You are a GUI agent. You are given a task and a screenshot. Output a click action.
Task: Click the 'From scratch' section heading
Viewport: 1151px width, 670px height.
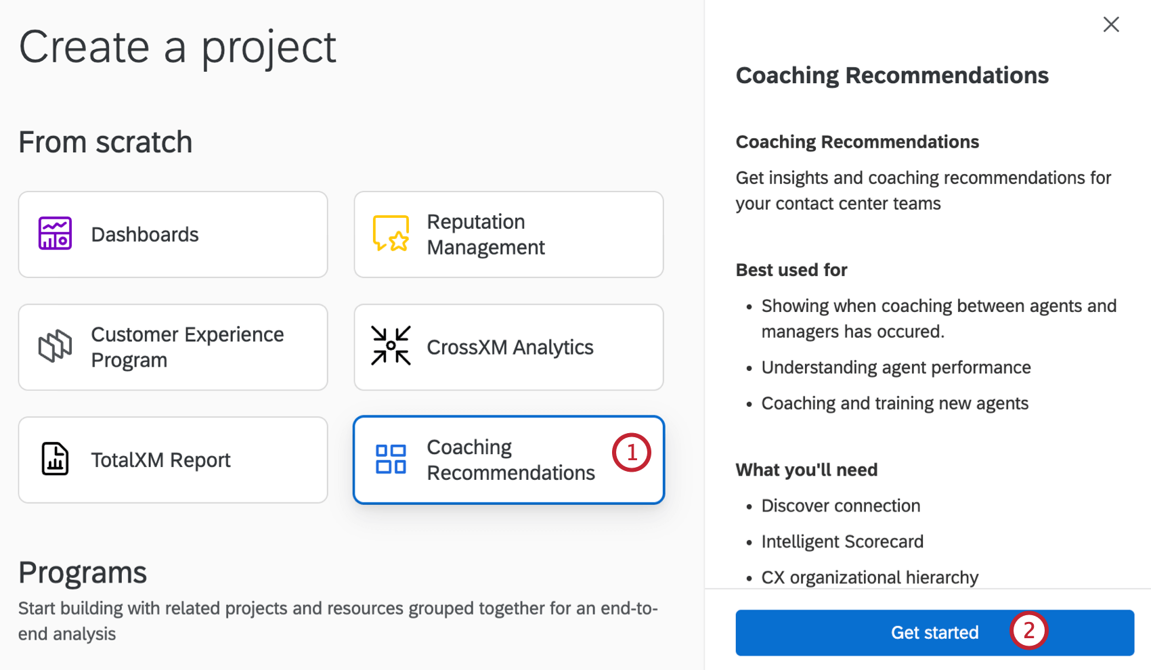point(106,141)
